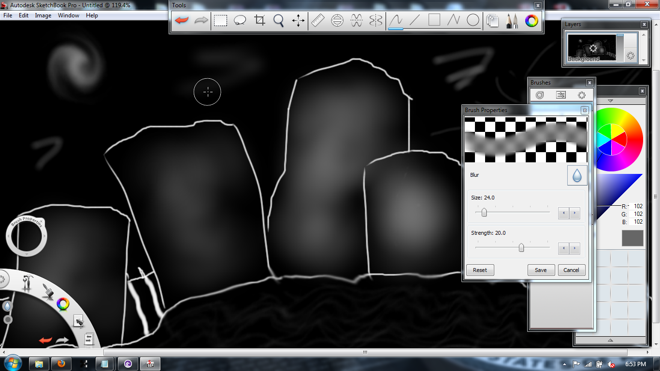Click Save in Brush Properties
660x371 pixels.
click(541, 270)
